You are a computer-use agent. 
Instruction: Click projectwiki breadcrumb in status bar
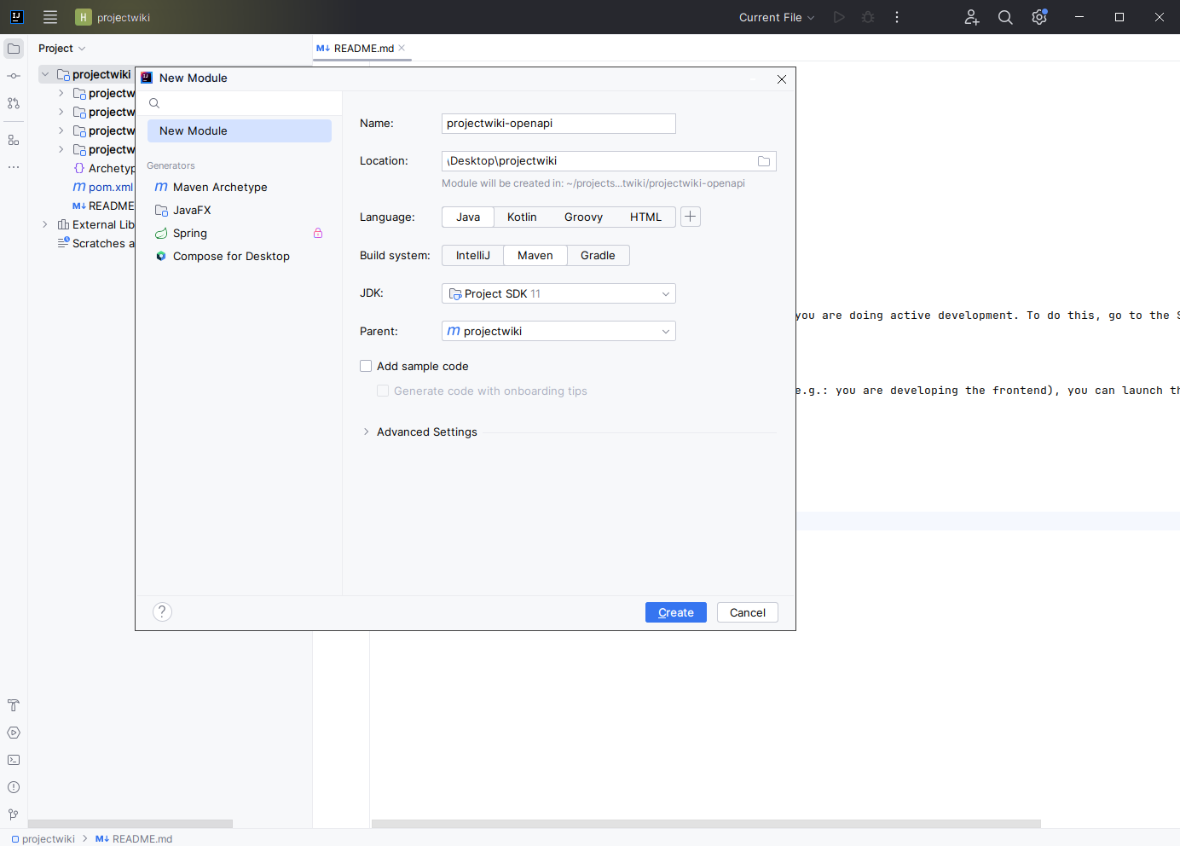(x=43, y=838)
